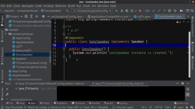
Task: Open the Refactor menu
Action: click(61, 6)
